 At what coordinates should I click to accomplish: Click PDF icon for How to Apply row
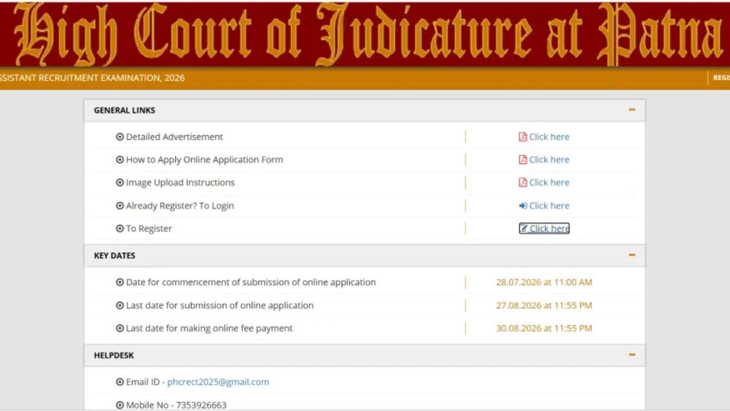pos(523,160)
